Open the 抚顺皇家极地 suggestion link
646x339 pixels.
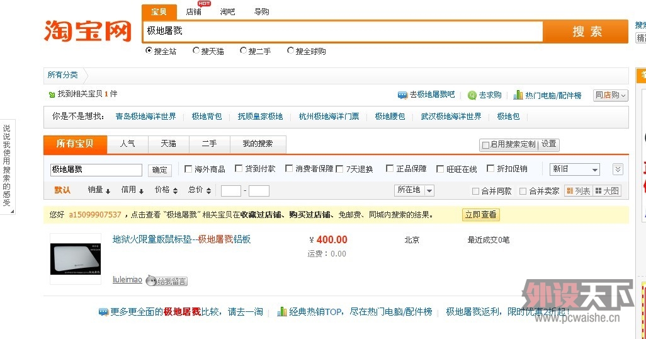coord(261,117)
